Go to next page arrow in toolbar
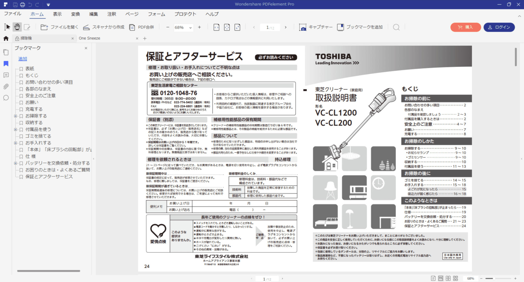The width and height of the screenshot is (524, 282). point(286,27)
